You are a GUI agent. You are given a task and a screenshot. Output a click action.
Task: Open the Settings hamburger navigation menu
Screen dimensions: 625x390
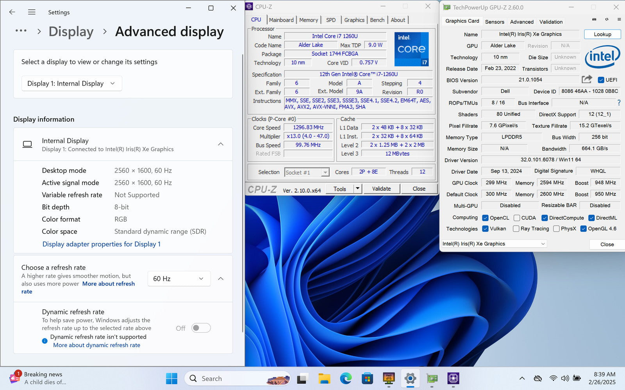coord(32,12)
